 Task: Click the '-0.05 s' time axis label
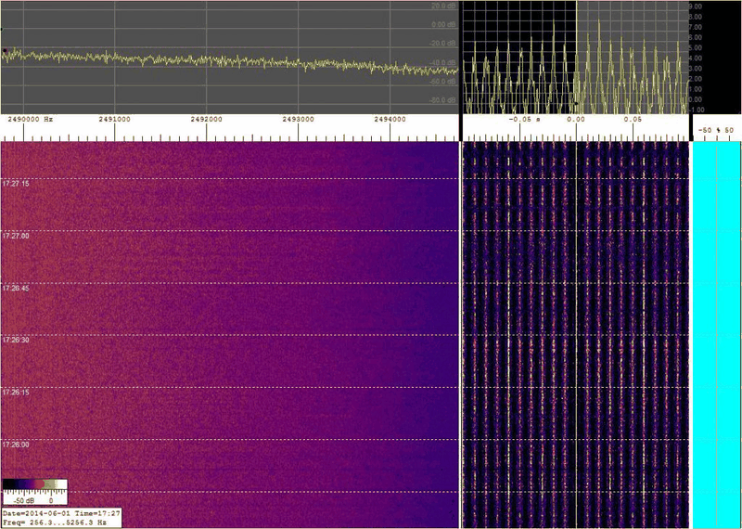[524, 120]
